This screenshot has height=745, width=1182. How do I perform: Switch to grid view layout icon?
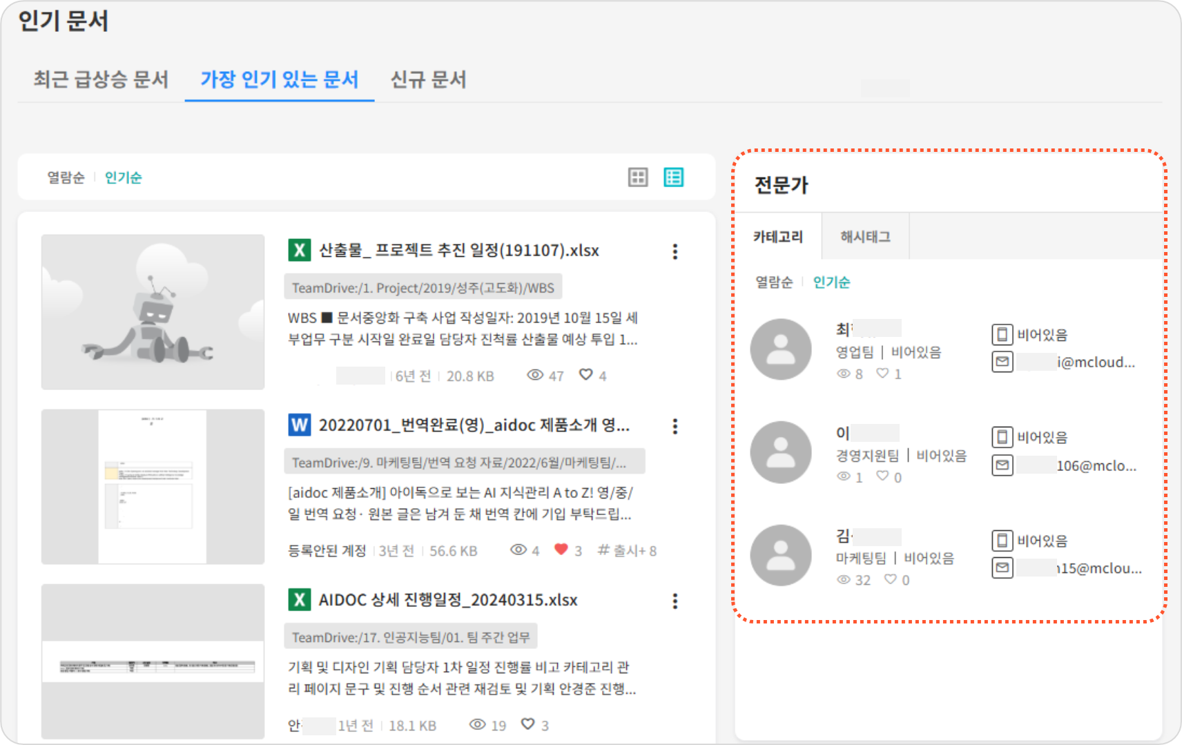[638, 177]
